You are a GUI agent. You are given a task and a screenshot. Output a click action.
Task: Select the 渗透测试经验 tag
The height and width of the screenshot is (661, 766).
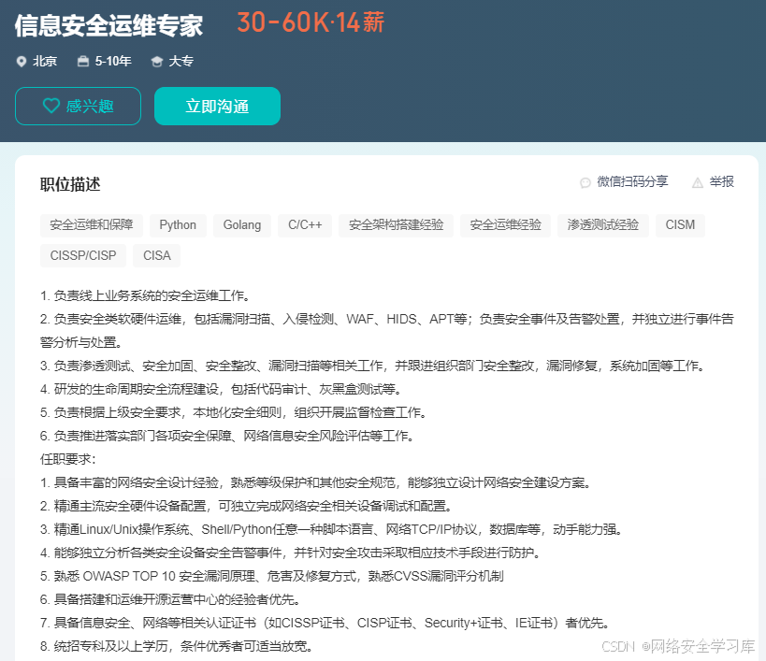pos(603,225)
